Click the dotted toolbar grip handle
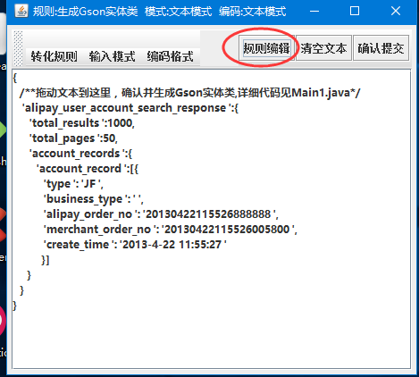The height and width of the screenshot is (377, 419). point(18,48)
